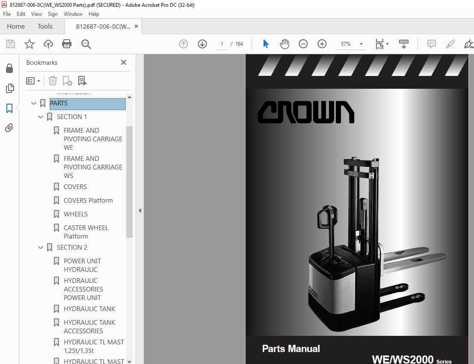Viewport: 474px width, 364px height.
Task: Print the document using the printer icon
Action: pyautogui.click(x=67, y=44)
